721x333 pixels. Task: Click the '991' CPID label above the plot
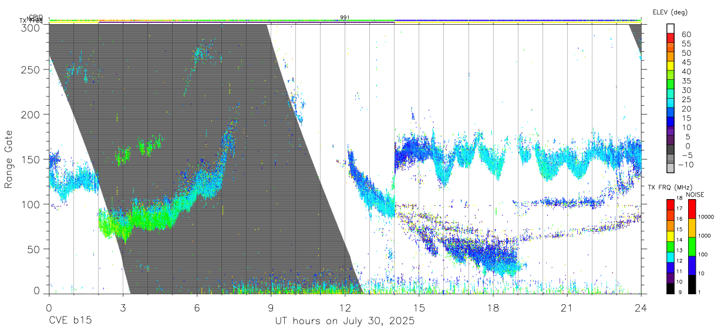[345, 17]
